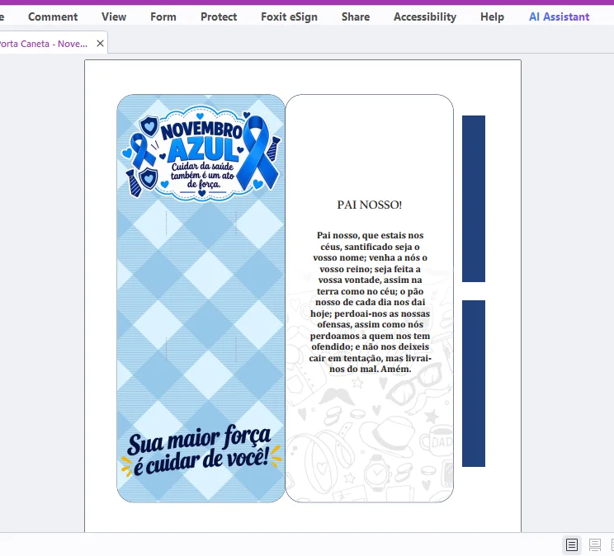Open the Comment ribbon tab
The image size is (614, 556).
(x=53, y=16)
